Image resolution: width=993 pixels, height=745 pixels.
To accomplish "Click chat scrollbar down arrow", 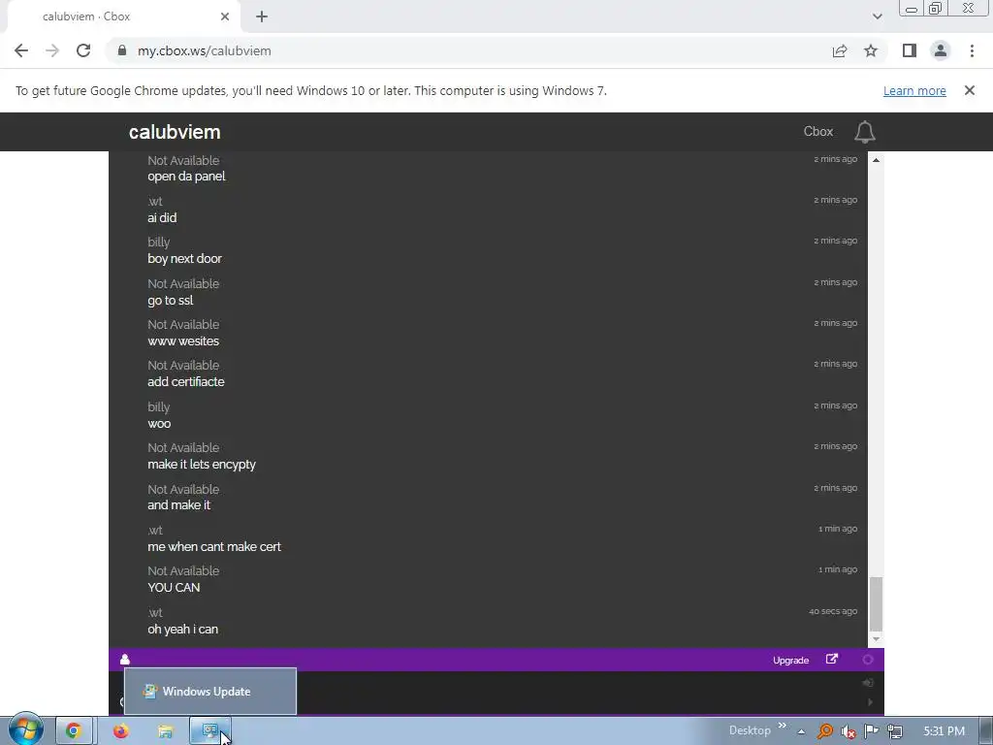I will [x=876, y=639].
